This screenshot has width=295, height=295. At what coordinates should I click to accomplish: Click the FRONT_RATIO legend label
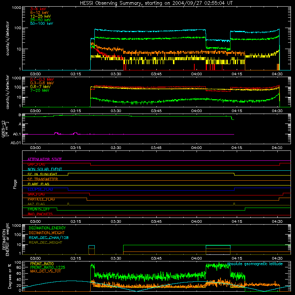42,264
